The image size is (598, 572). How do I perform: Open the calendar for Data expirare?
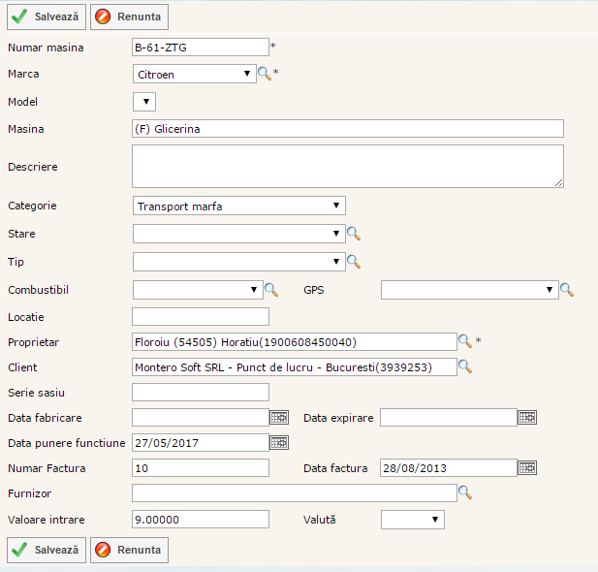[527, 417]
